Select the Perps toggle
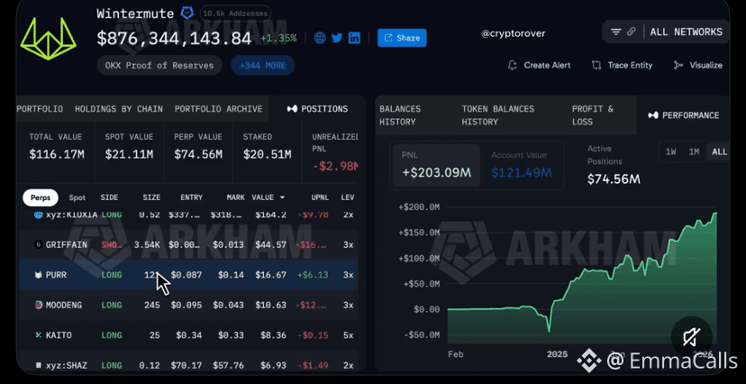Image resolution: width=746 pixels, height=384 pixels. [x=41, y=197]
